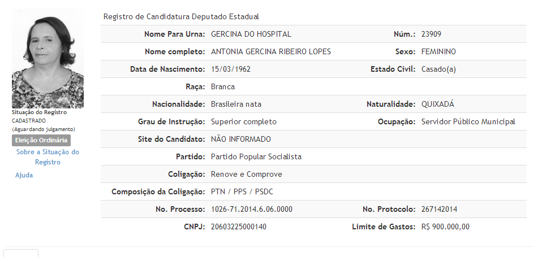Click the Superior completo education value
This screenshot has height=257, width=551.
pos(244,122)
